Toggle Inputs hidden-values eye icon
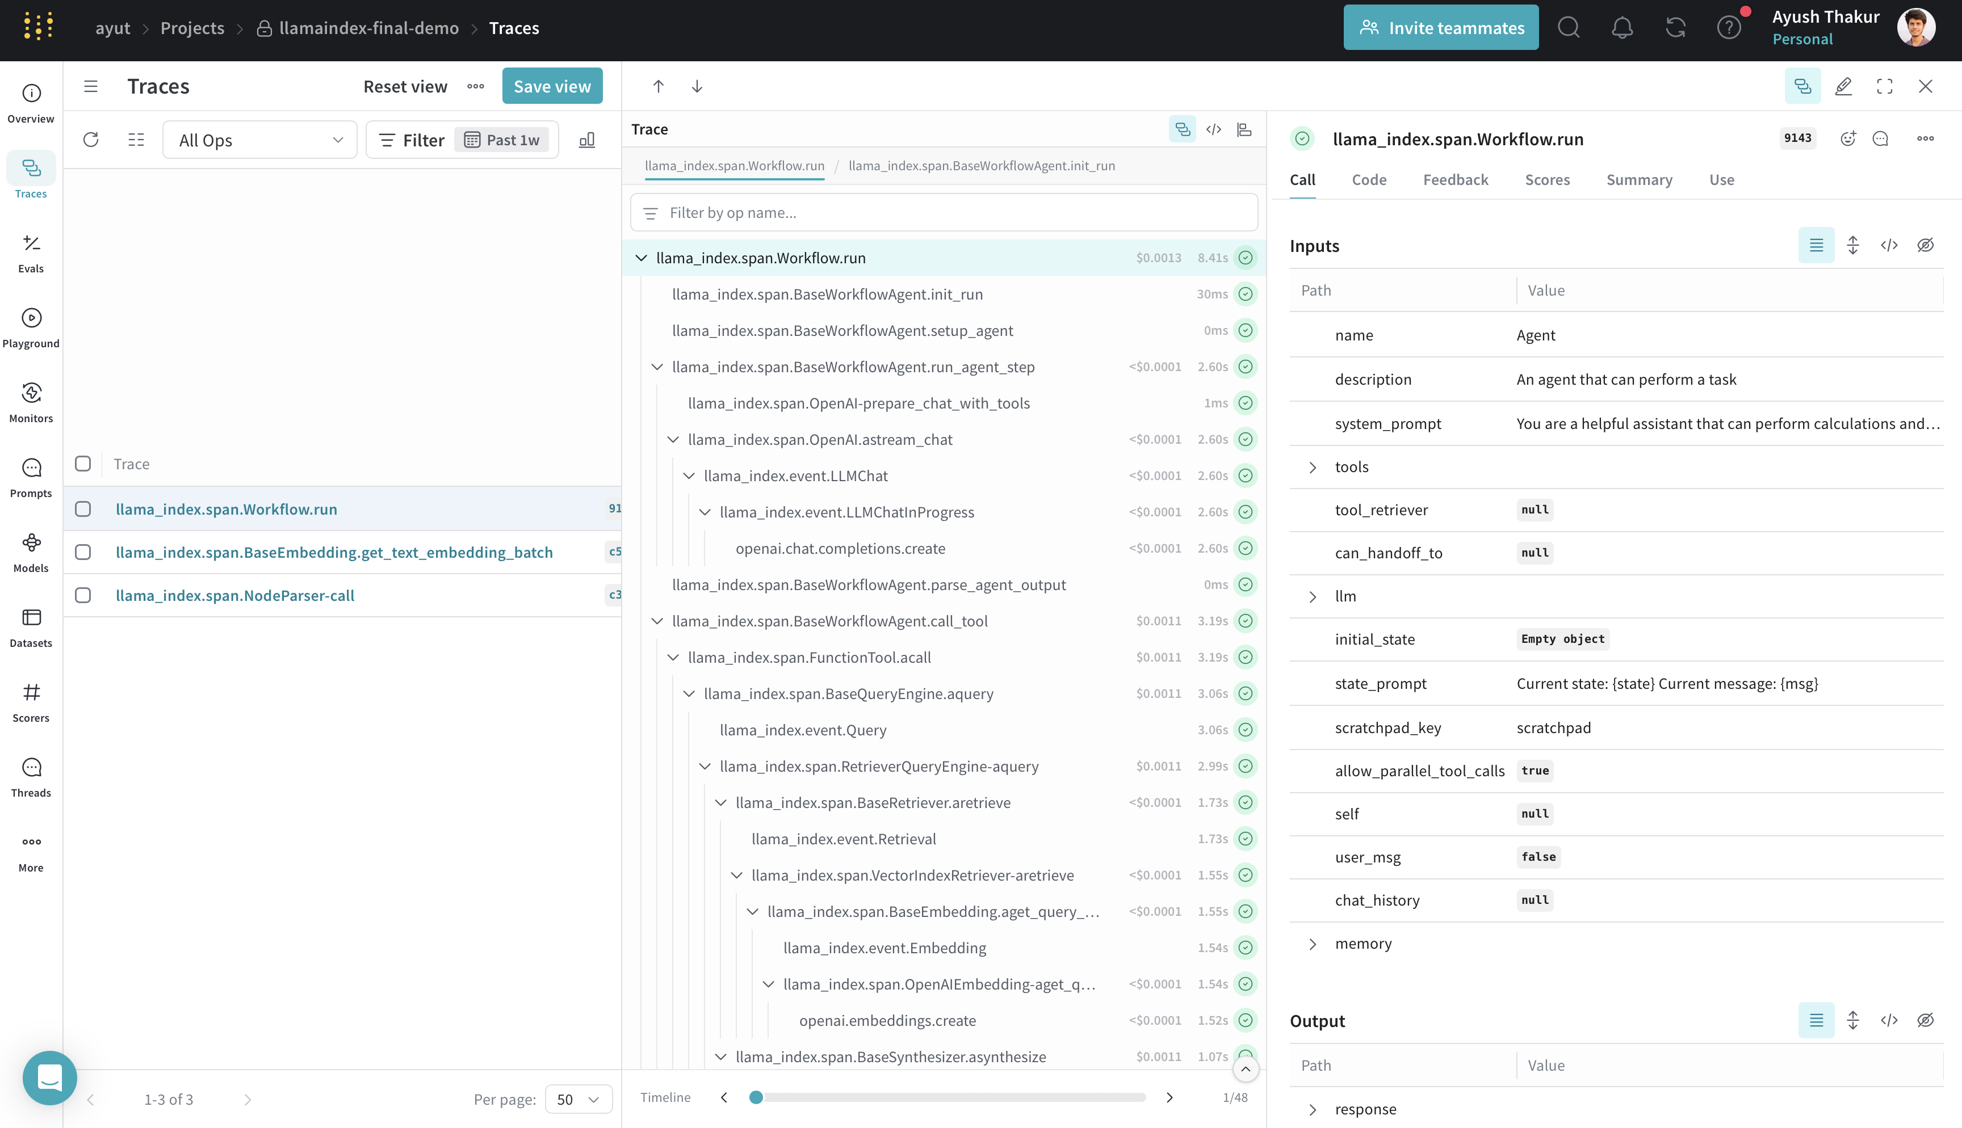The width and height of the screenshot is (1962, 1128). pyautogui.click(x=1926, y=246)
